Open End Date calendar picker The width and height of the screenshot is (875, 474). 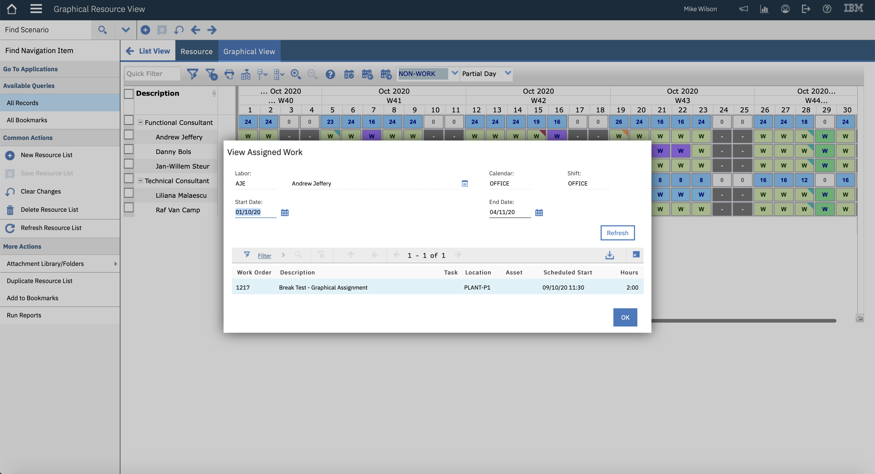click(539, 213)
